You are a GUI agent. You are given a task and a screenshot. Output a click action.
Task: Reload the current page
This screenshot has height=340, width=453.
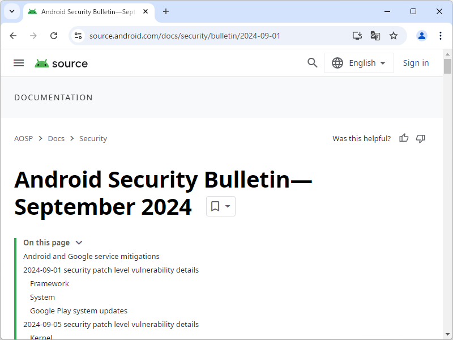[53, 35]
